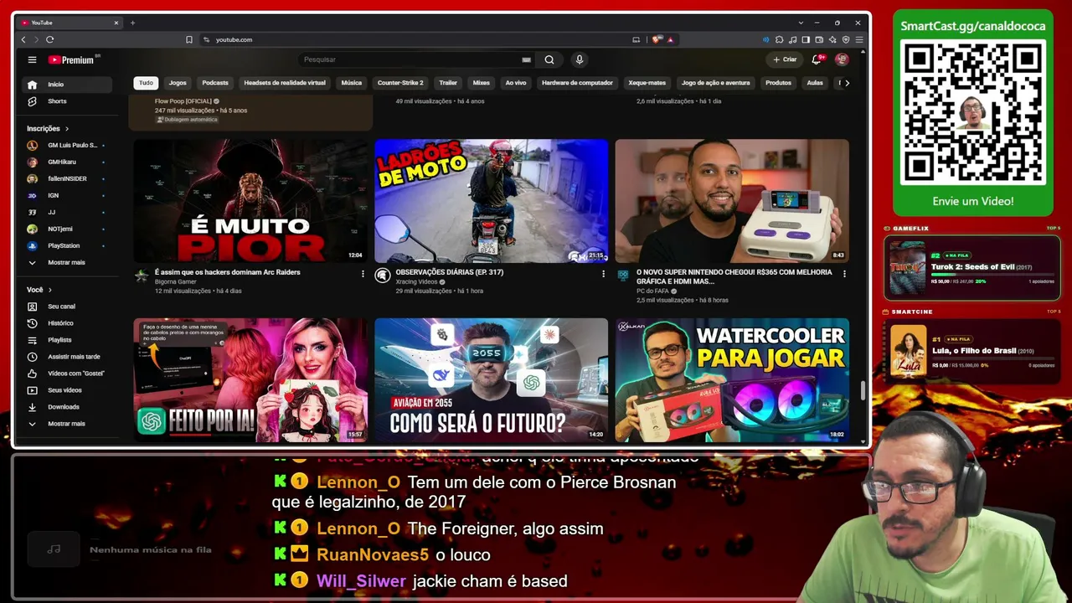Screen dimensions: 1072x603
Task: Expand Mostrar mais under Você
Action: coord(67,424)
